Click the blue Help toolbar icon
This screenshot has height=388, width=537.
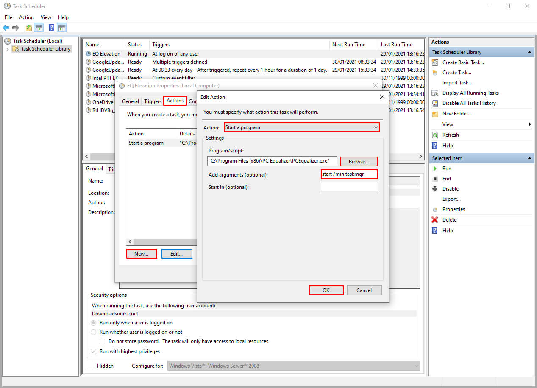[51, 28]
